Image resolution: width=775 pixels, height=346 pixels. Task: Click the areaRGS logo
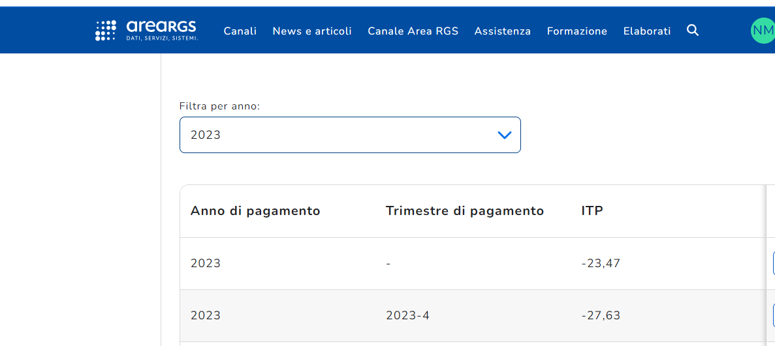[146, 30]
